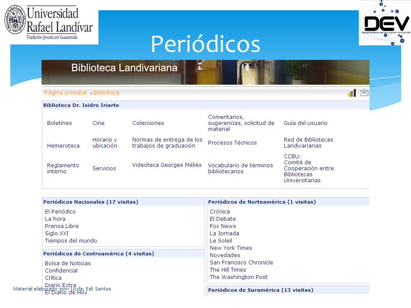Open the CCBU Comité de Cooperación link

[x=309, y=169]
